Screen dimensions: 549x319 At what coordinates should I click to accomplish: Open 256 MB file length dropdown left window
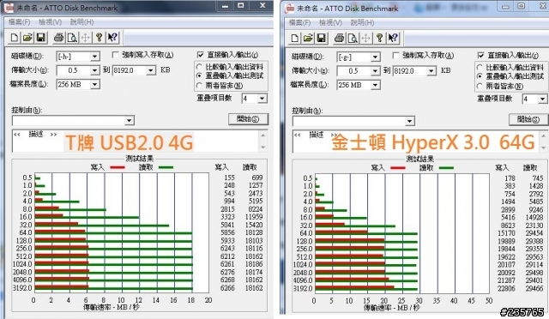tap(94, 84)
